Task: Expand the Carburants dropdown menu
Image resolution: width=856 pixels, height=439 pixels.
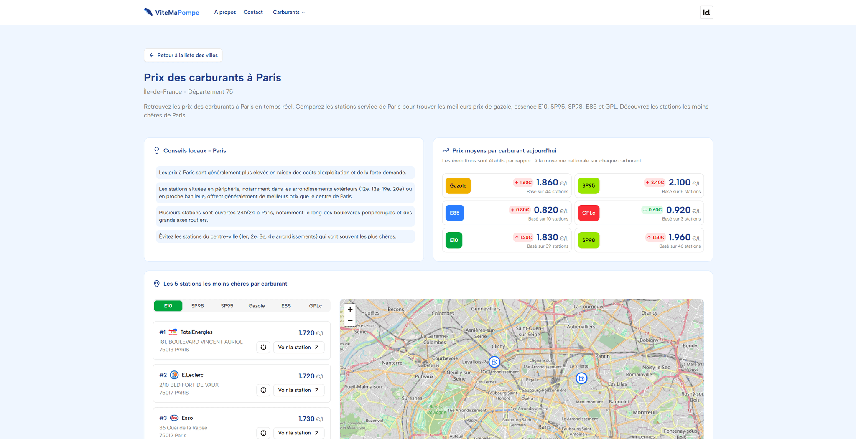Action: pos(288,13)
